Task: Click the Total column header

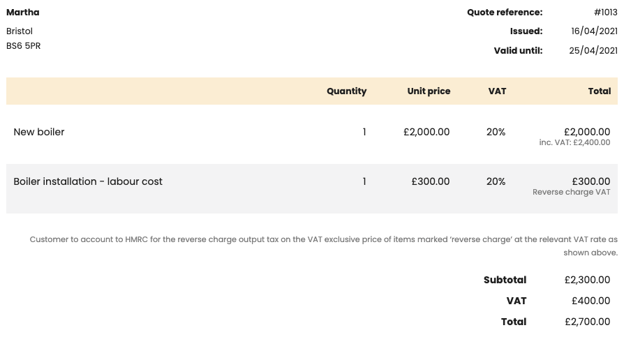Action: click(599, 91)
